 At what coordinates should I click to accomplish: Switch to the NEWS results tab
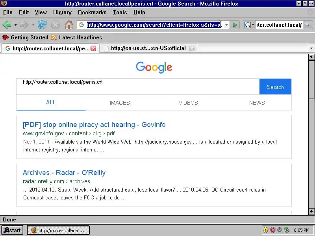pos(257,103)
